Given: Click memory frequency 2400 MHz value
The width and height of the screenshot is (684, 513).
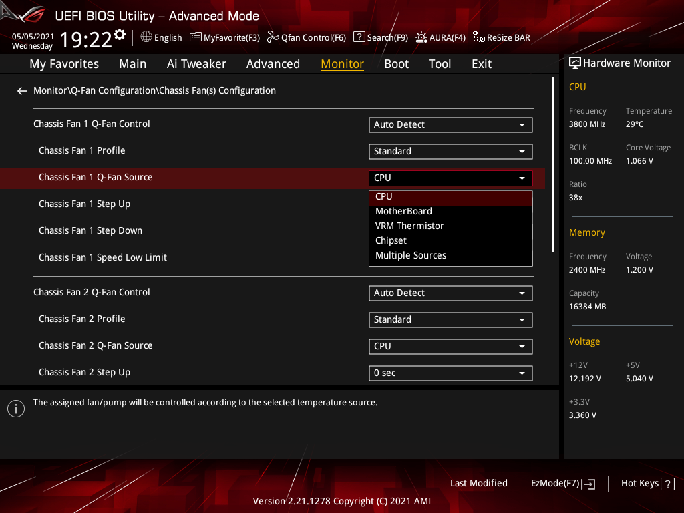Looking at the screenshot, I should click(586, 270).
